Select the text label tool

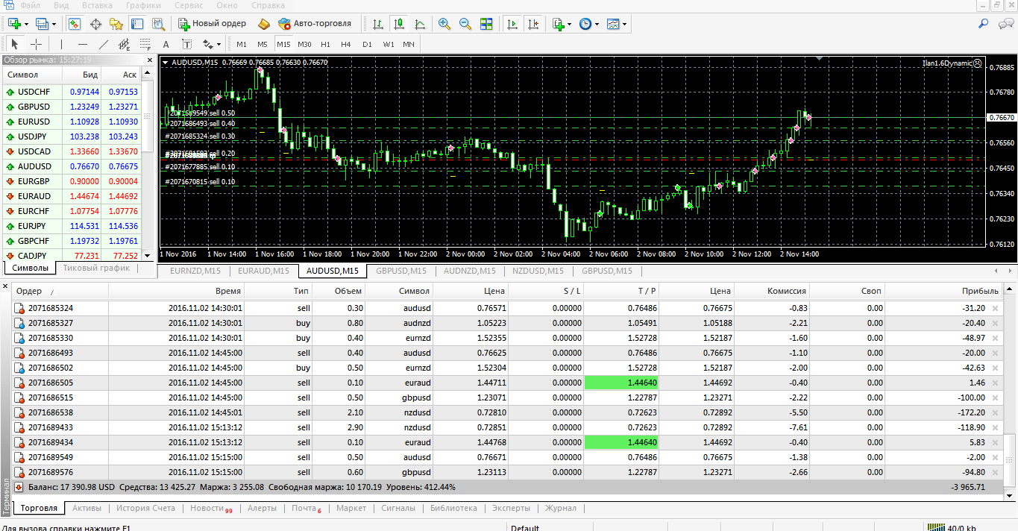pos(187,44)
